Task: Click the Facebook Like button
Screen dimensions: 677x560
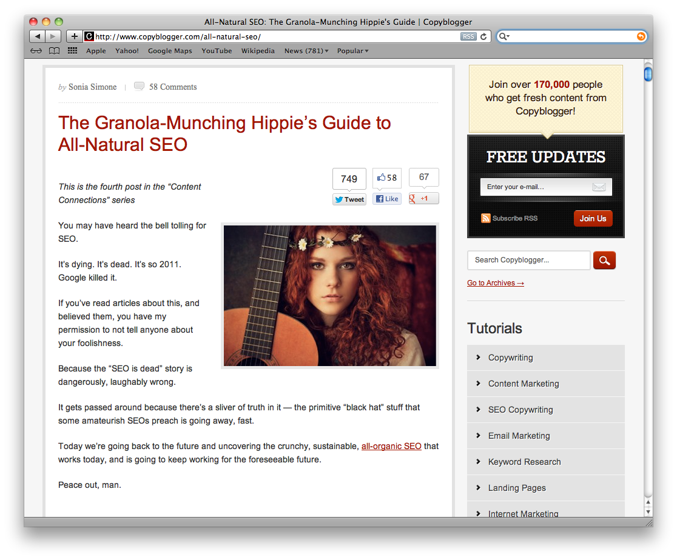Action: pos(387,199)
